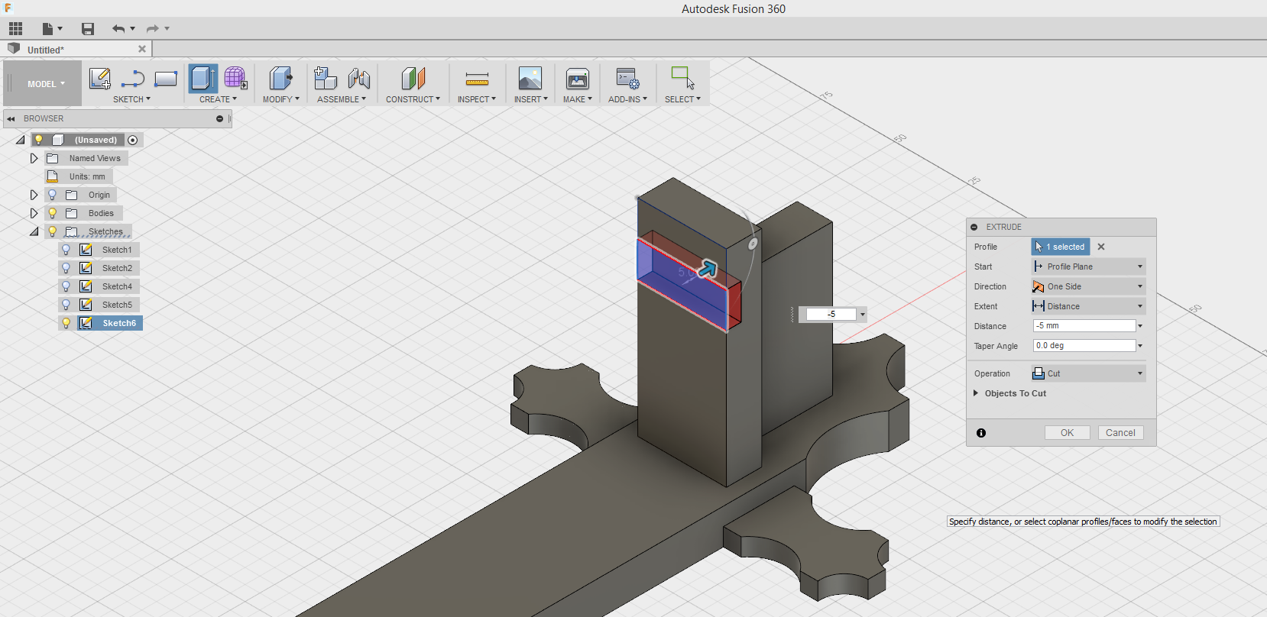Click the Undo arrow icon
This screenshot has height=617, width=1267.
(118, 29)
